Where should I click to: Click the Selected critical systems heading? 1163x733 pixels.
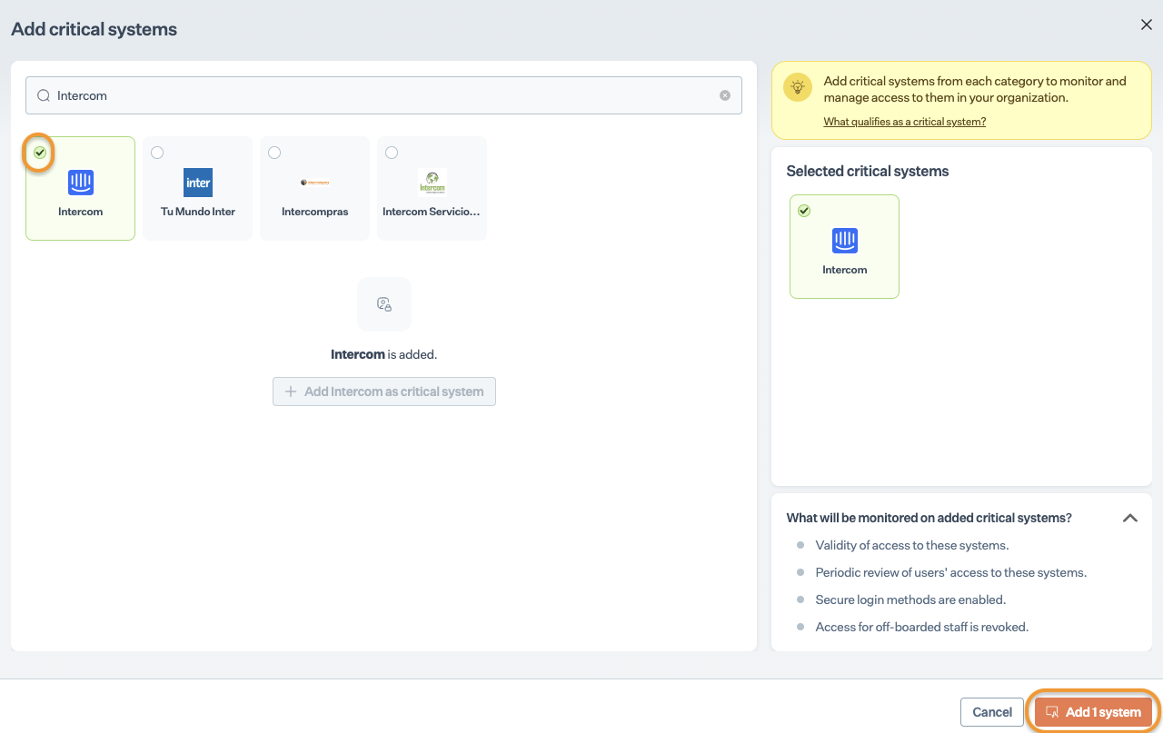pyautogui.click(x=868, y=172)
